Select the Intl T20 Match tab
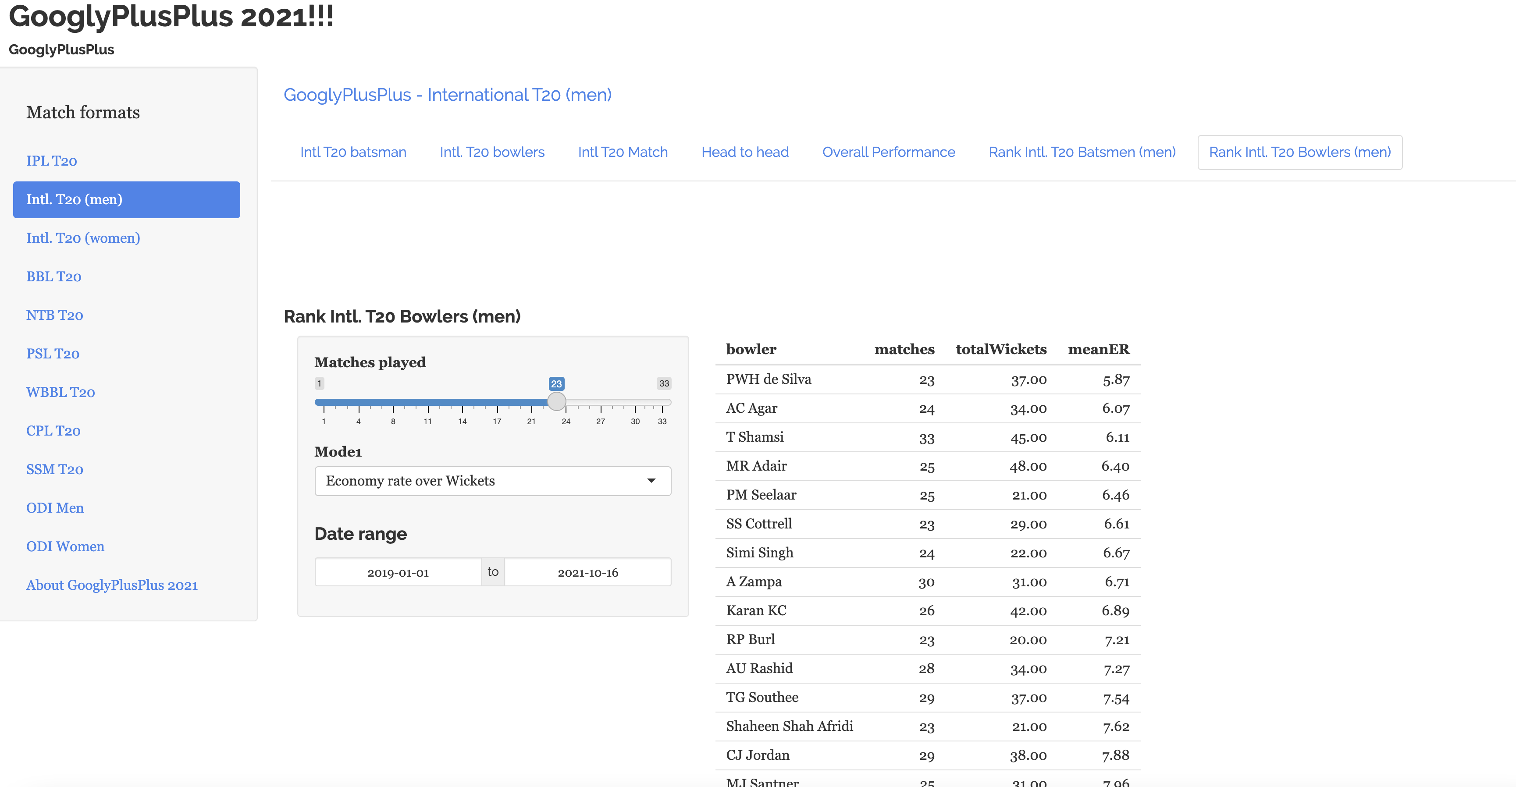 (x=623, y=152)
